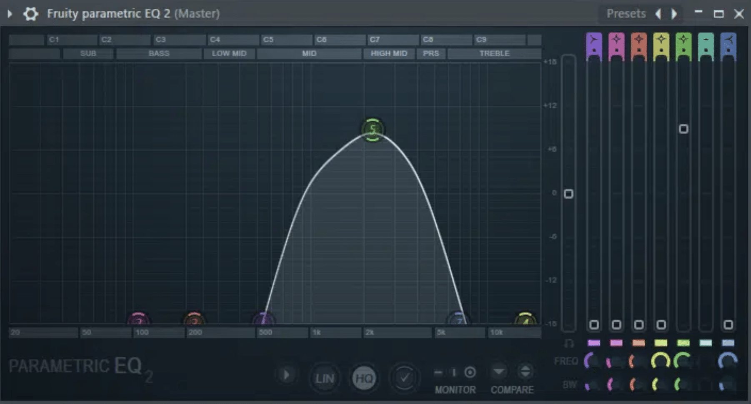Click band 1 purple FREQ knob
751x404 pixels.
(x=593, y=361)
